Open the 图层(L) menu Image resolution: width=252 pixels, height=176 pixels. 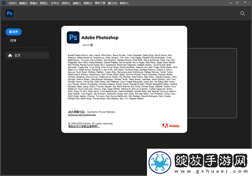pos(44,3)
